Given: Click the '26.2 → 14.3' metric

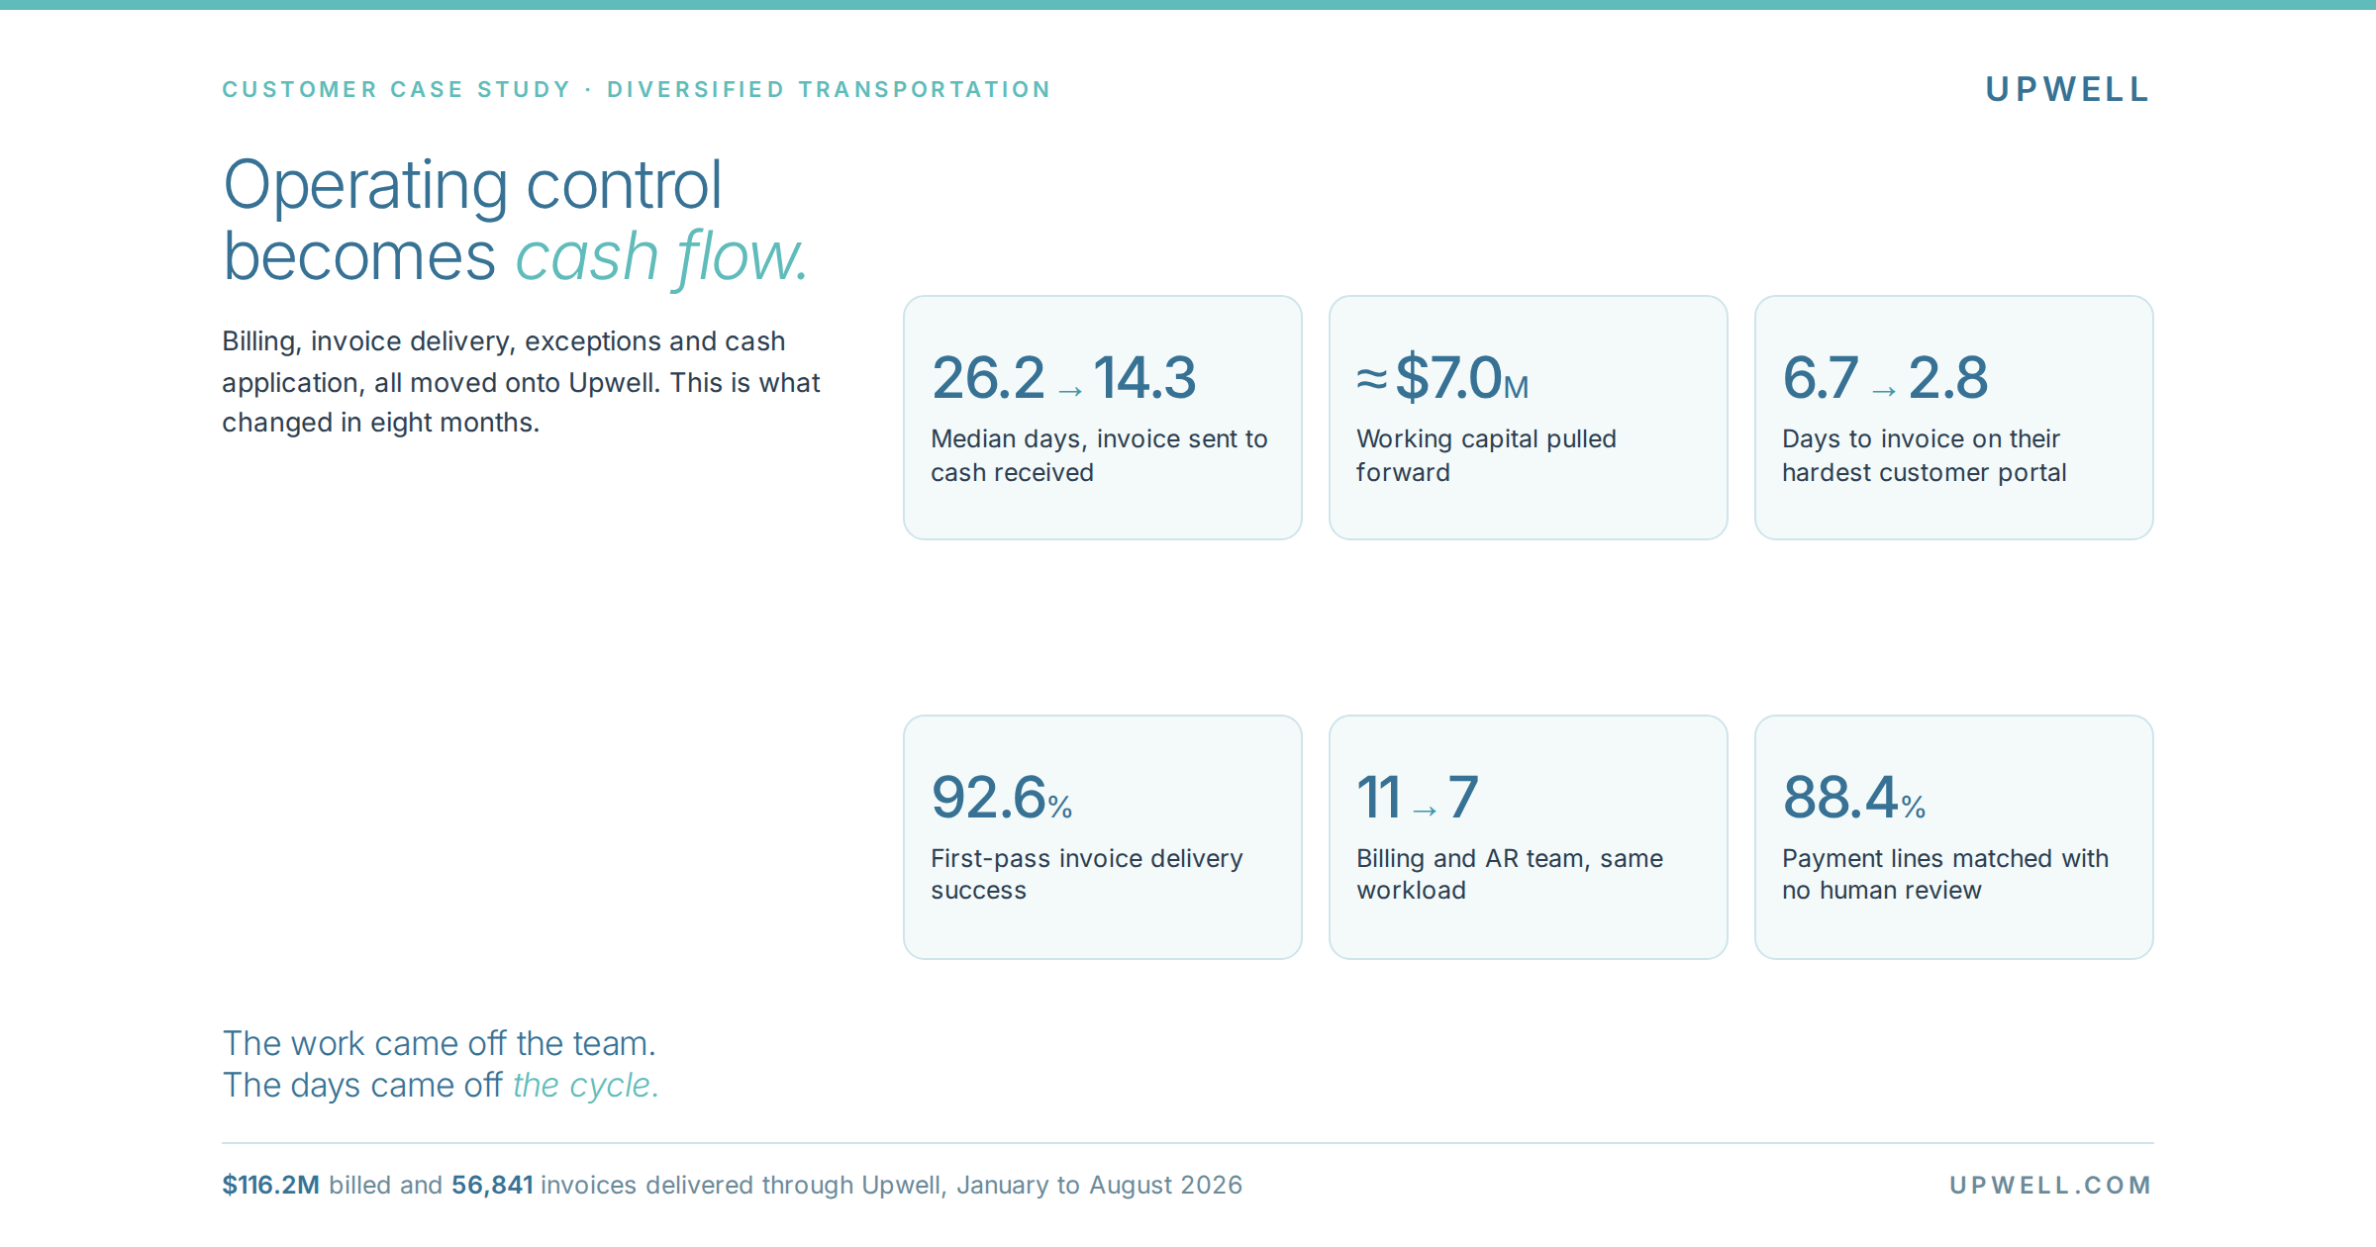Looking at the screenshot, I should [1063, 377].
